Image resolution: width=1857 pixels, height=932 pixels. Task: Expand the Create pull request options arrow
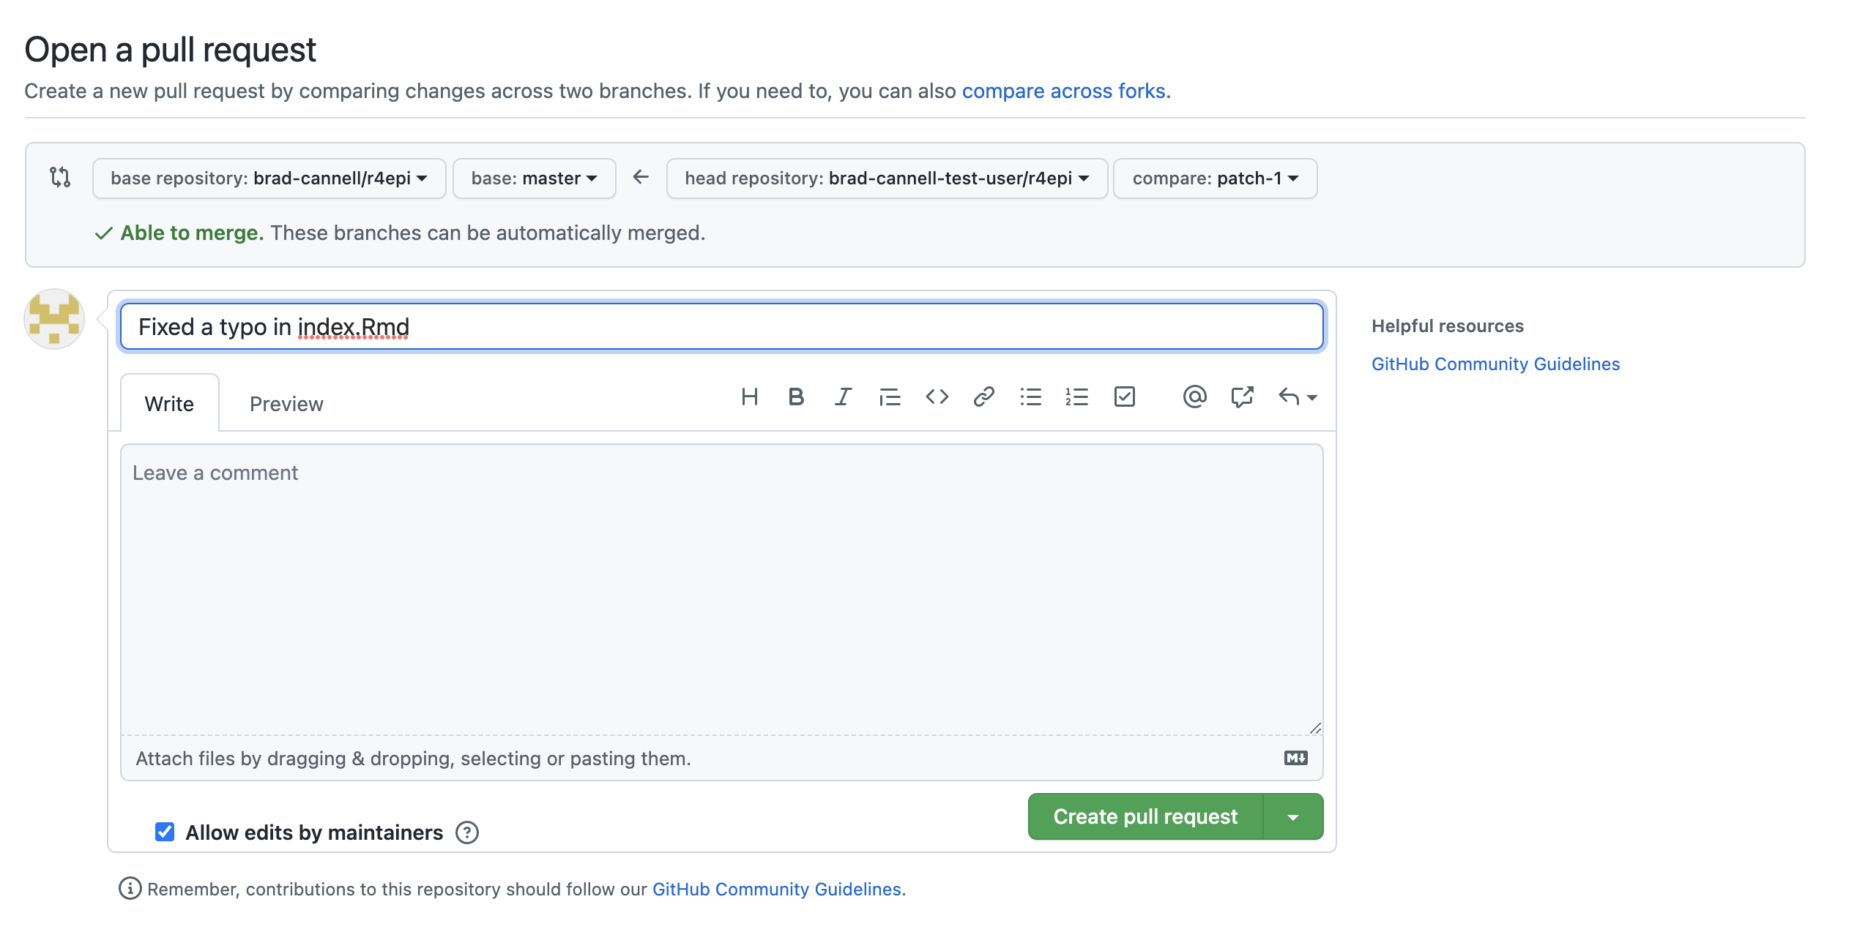pos(1293,816)
